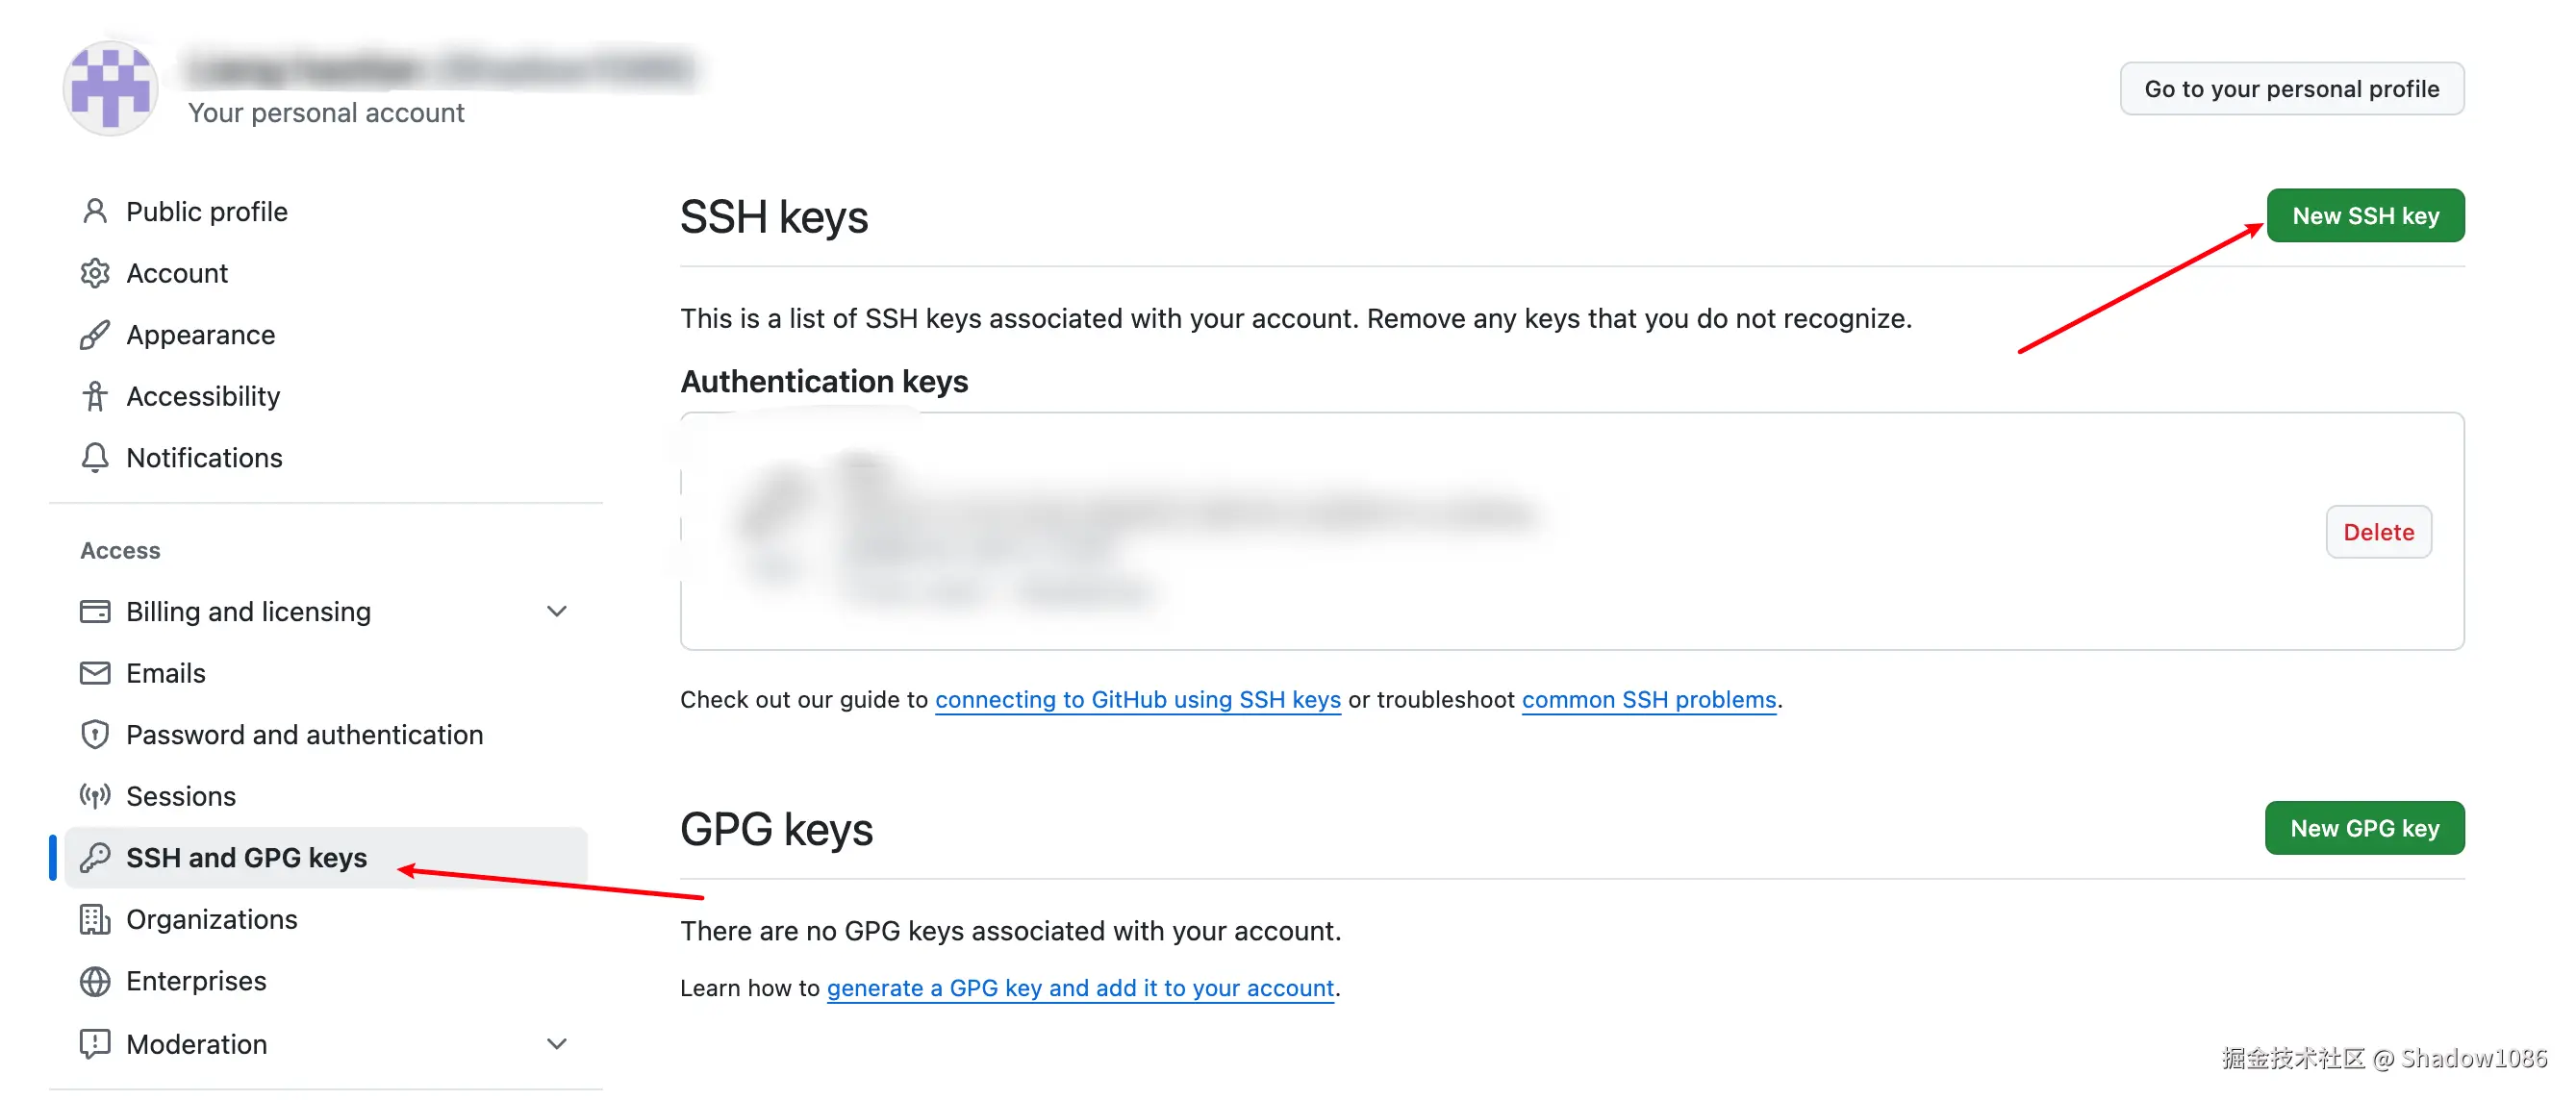The width and height of the screenshot is (2576, 1100).
Task: Click the personal account avatar
Action: [110, 87]
